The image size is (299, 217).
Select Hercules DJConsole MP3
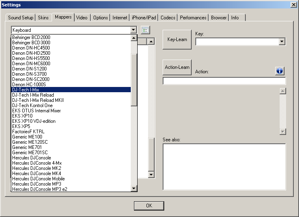pos(71,184)
